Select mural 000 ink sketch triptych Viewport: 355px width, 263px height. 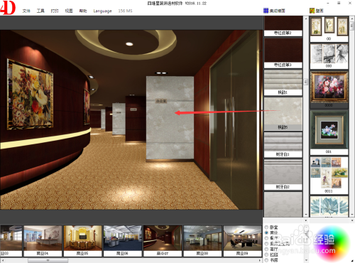coord(329,56)
